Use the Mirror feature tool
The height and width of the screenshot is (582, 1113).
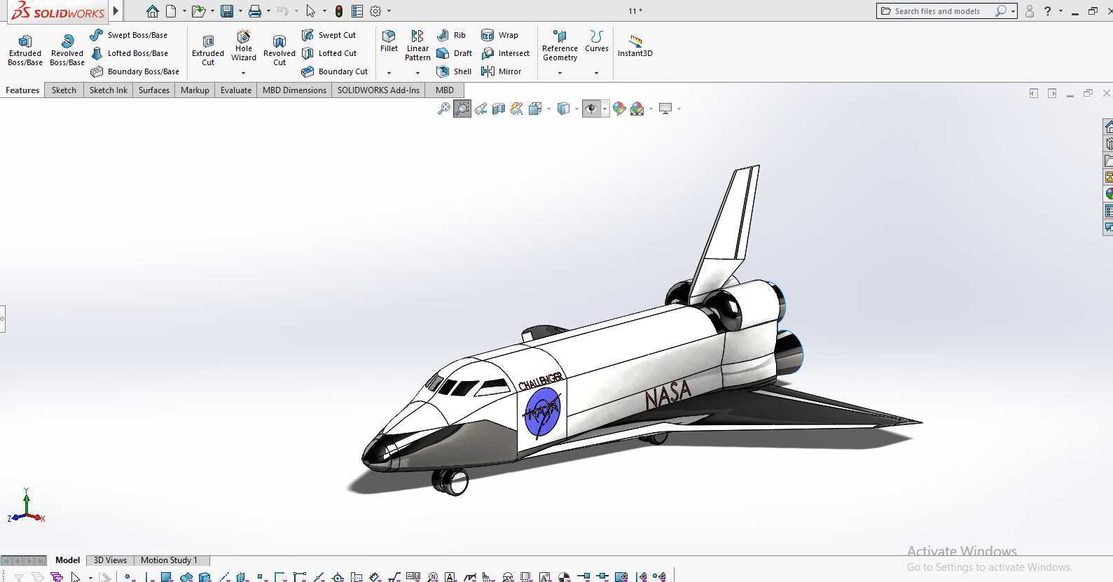click(501, 71)
